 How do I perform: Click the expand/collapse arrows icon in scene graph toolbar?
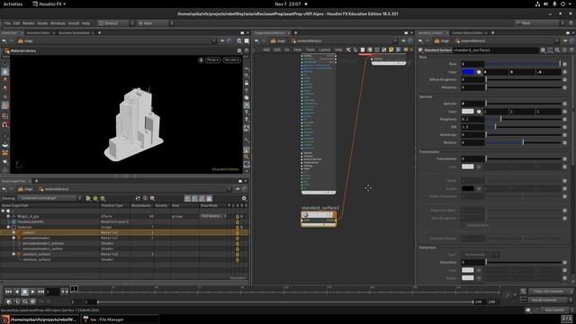(x=138, y=198)
